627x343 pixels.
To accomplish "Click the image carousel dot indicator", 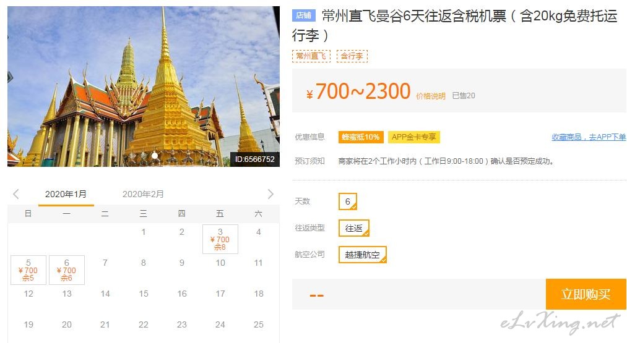I will [155, 155].
